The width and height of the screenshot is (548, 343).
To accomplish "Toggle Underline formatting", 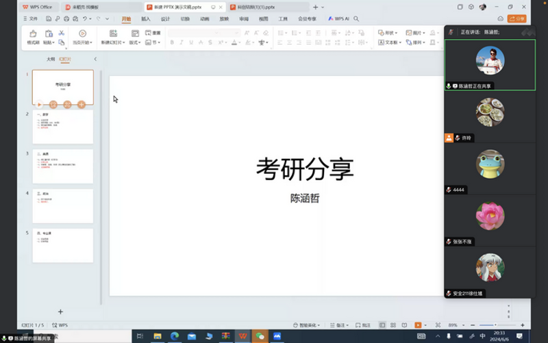I will click(191, 42).
